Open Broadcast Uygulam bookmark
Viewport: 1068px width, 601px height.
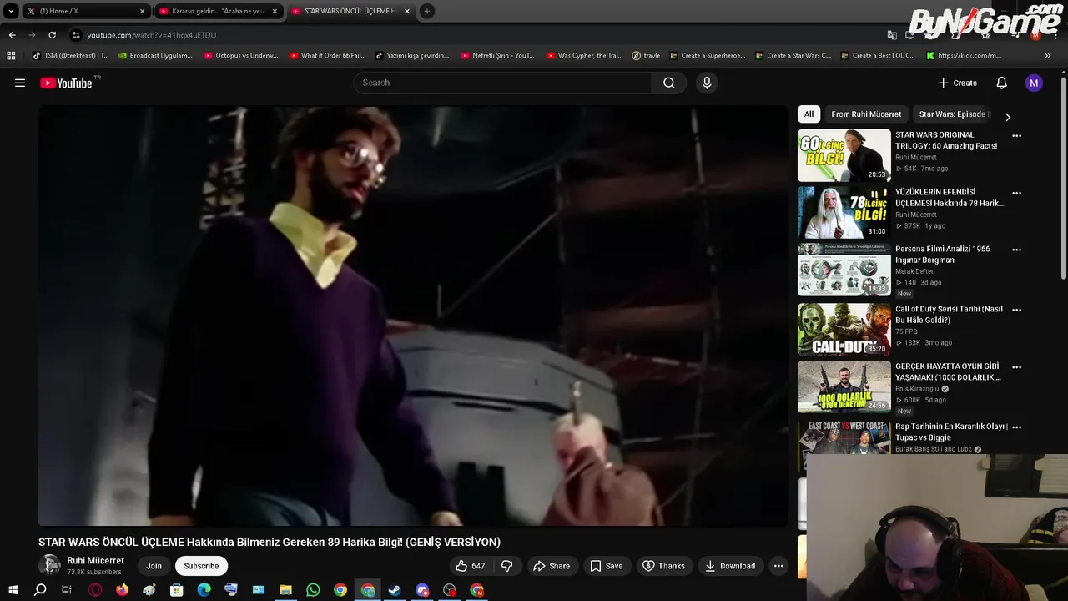click(x=155, y=56)
